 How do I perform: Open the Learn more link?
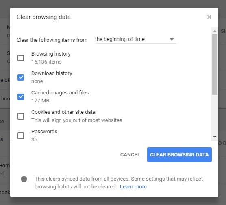[133, 187]
